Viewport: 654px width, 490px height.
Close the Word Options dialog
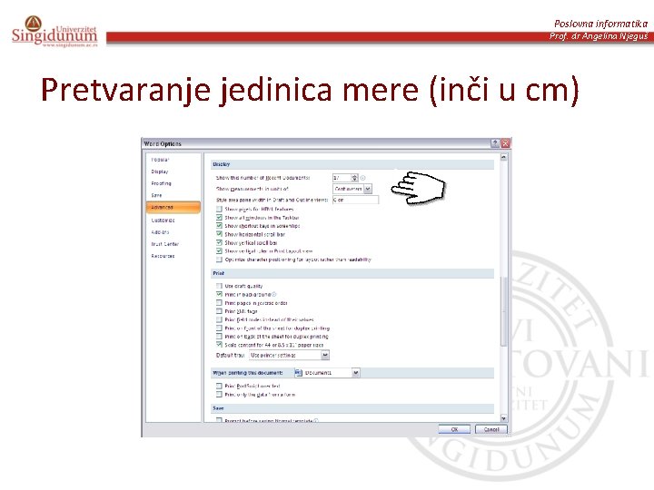click(x=505, y=143)
